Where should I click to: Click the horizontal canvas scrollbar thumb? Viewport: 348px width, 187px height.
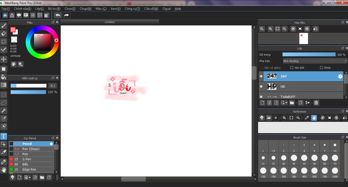click(x=133, y=179)
